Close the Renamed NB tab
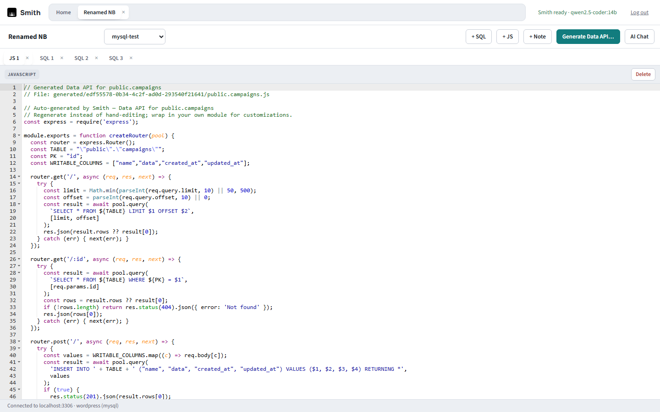The width and height of the screenshot is (660, 412). pyautogui.click(x=123, y=12)
